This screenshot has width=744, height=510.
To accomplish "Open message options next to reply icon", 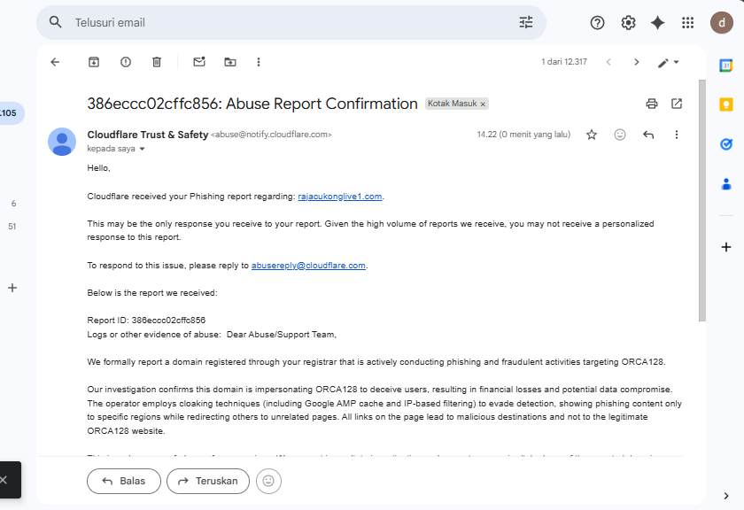I will click(x=677, y=135).
